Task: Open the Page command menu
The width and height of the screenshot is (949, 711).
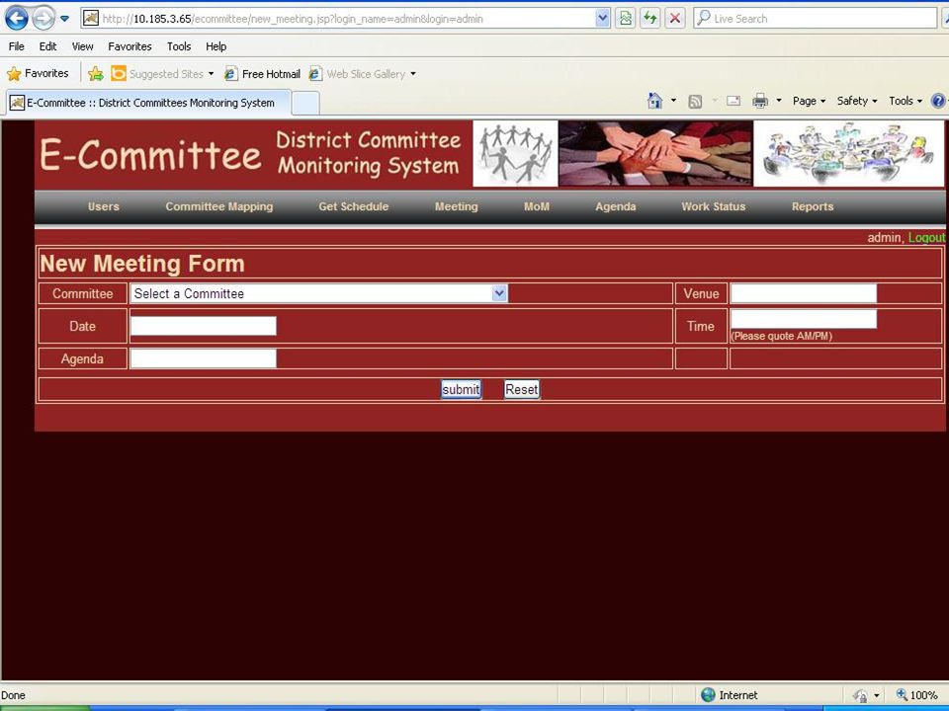Action: (x=810, y=101)
